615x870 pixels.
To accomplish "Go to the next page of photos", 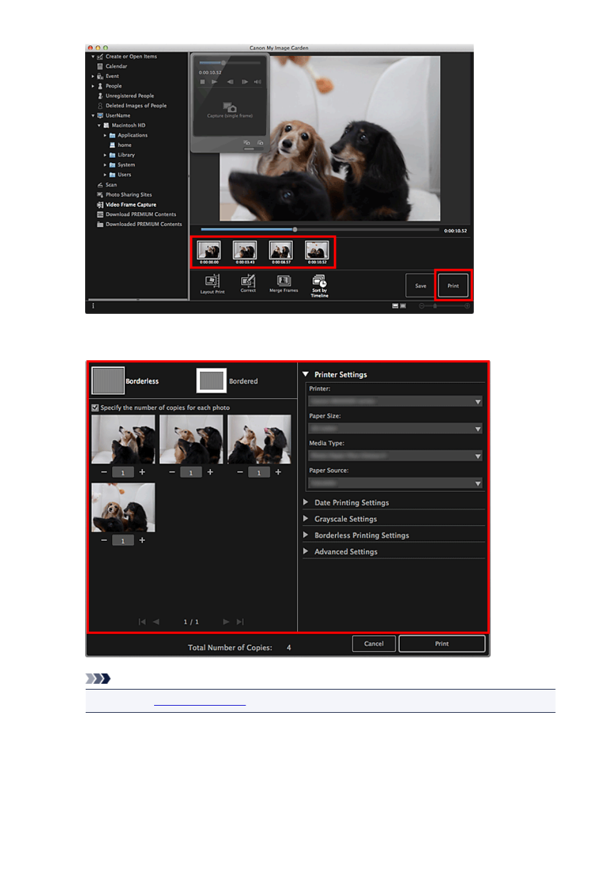I will point(226,622).
